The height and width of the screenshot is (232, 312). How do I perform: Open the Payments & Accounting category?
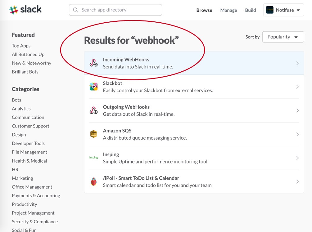(36, 196)
